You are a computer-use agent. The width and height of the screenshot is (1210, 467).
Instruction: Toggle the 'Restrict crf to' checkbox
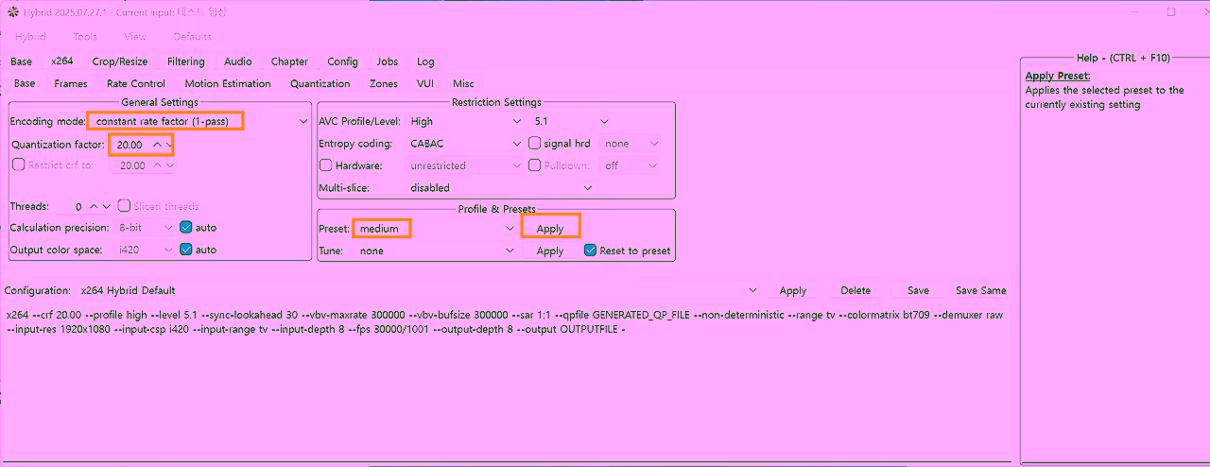pos(18,164)
